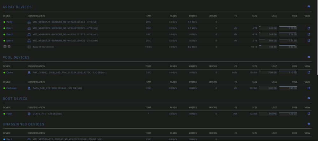Click the array total free bar 8.92 TB
The width and height of the screenshot is (318, 141).
[x=288, y=47]
